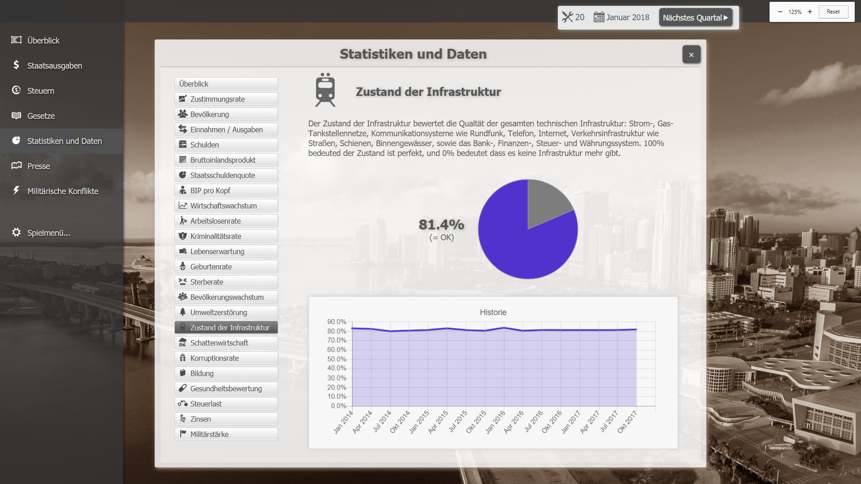861x484 pixels.
Task: Click the Presse newspaper icon
Action: [x=16, y=165]
